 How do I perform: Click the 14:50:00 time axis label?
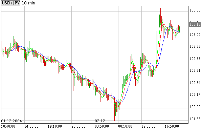pos(31,126)
